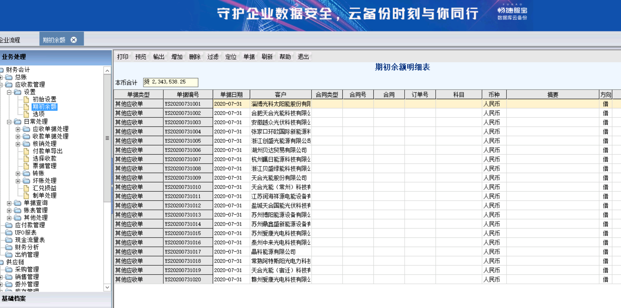
Task: Click the 预览 toolbar button
Action: pos(141,57)
